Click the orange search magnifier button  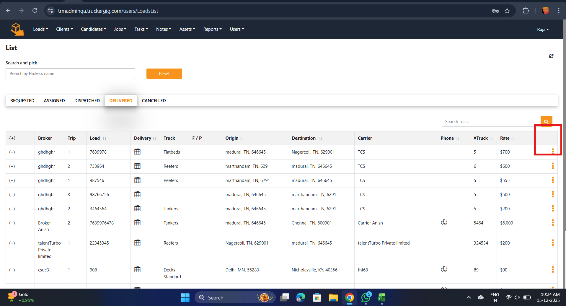click(546, 121)
